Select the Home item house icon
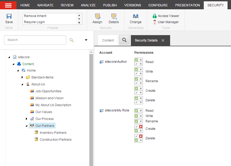The height and width of the screenshot is (166, 231). [x=24, y=70]
